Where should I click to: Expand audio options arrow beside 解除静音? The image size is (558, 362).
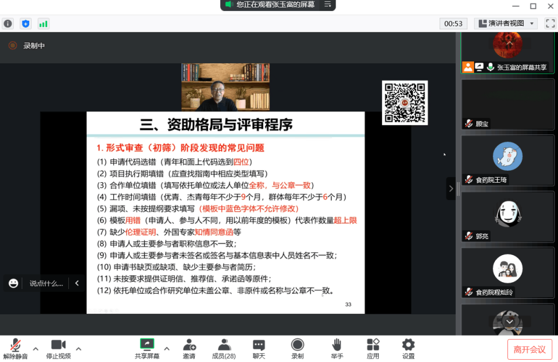point(36,349)
